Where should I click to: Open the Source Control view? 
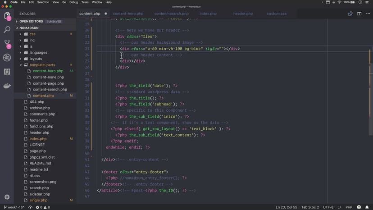7,44
